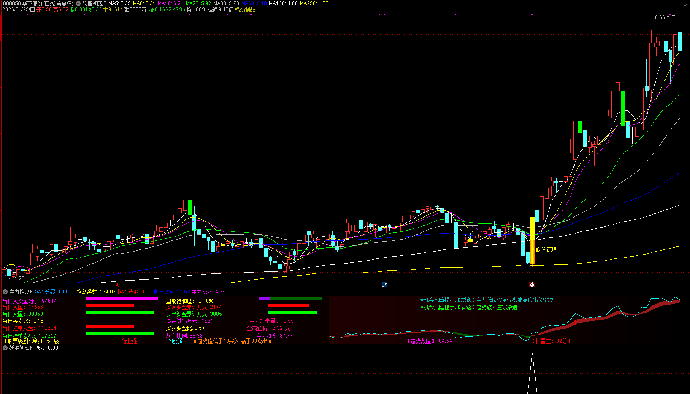This screenshot has width=690, height=394.
Task: Click the 控盘系数: 134.07 value
Action: (96, 292)
